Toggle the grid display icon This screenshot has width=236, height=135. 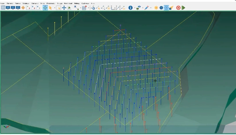tap(3, 8)
